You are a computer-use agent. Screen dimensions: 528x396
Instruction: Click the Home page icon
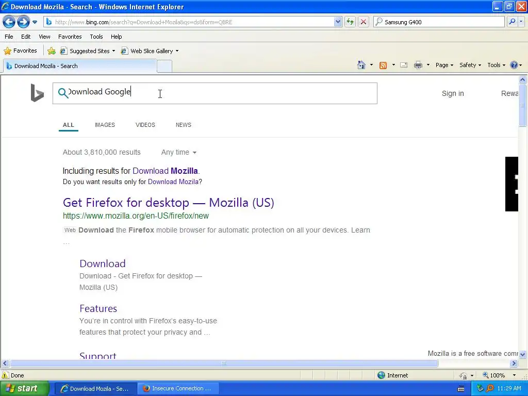tap(361, 65)
